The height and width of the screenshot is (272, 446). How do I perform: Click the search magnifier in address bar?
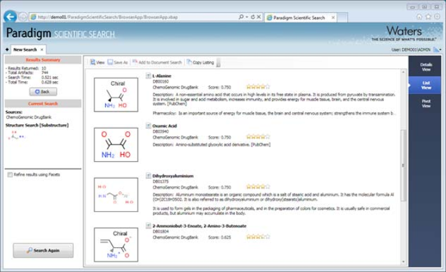pyautogui.click(x=241, y=17)
